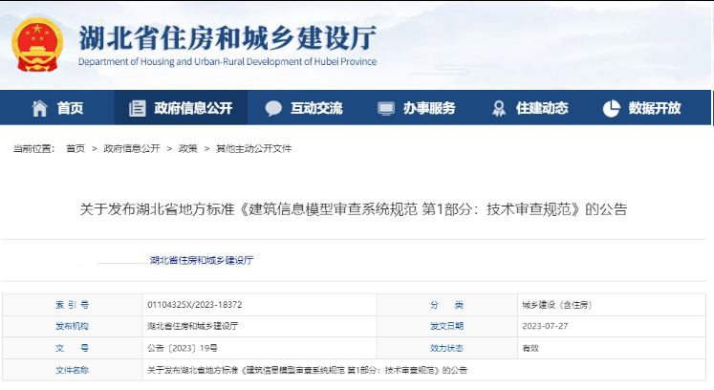
Task: Click the English department name subtitle
Action: click(x=227, y=61)
